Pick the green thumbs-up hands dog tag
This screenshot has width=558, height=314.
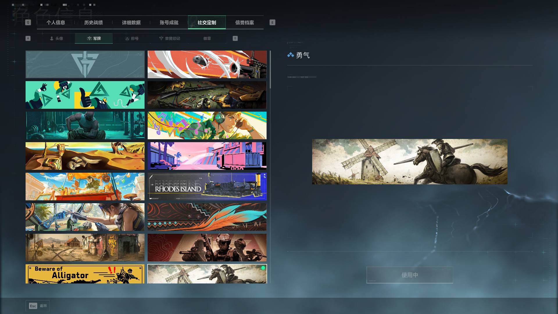(85, 95)
